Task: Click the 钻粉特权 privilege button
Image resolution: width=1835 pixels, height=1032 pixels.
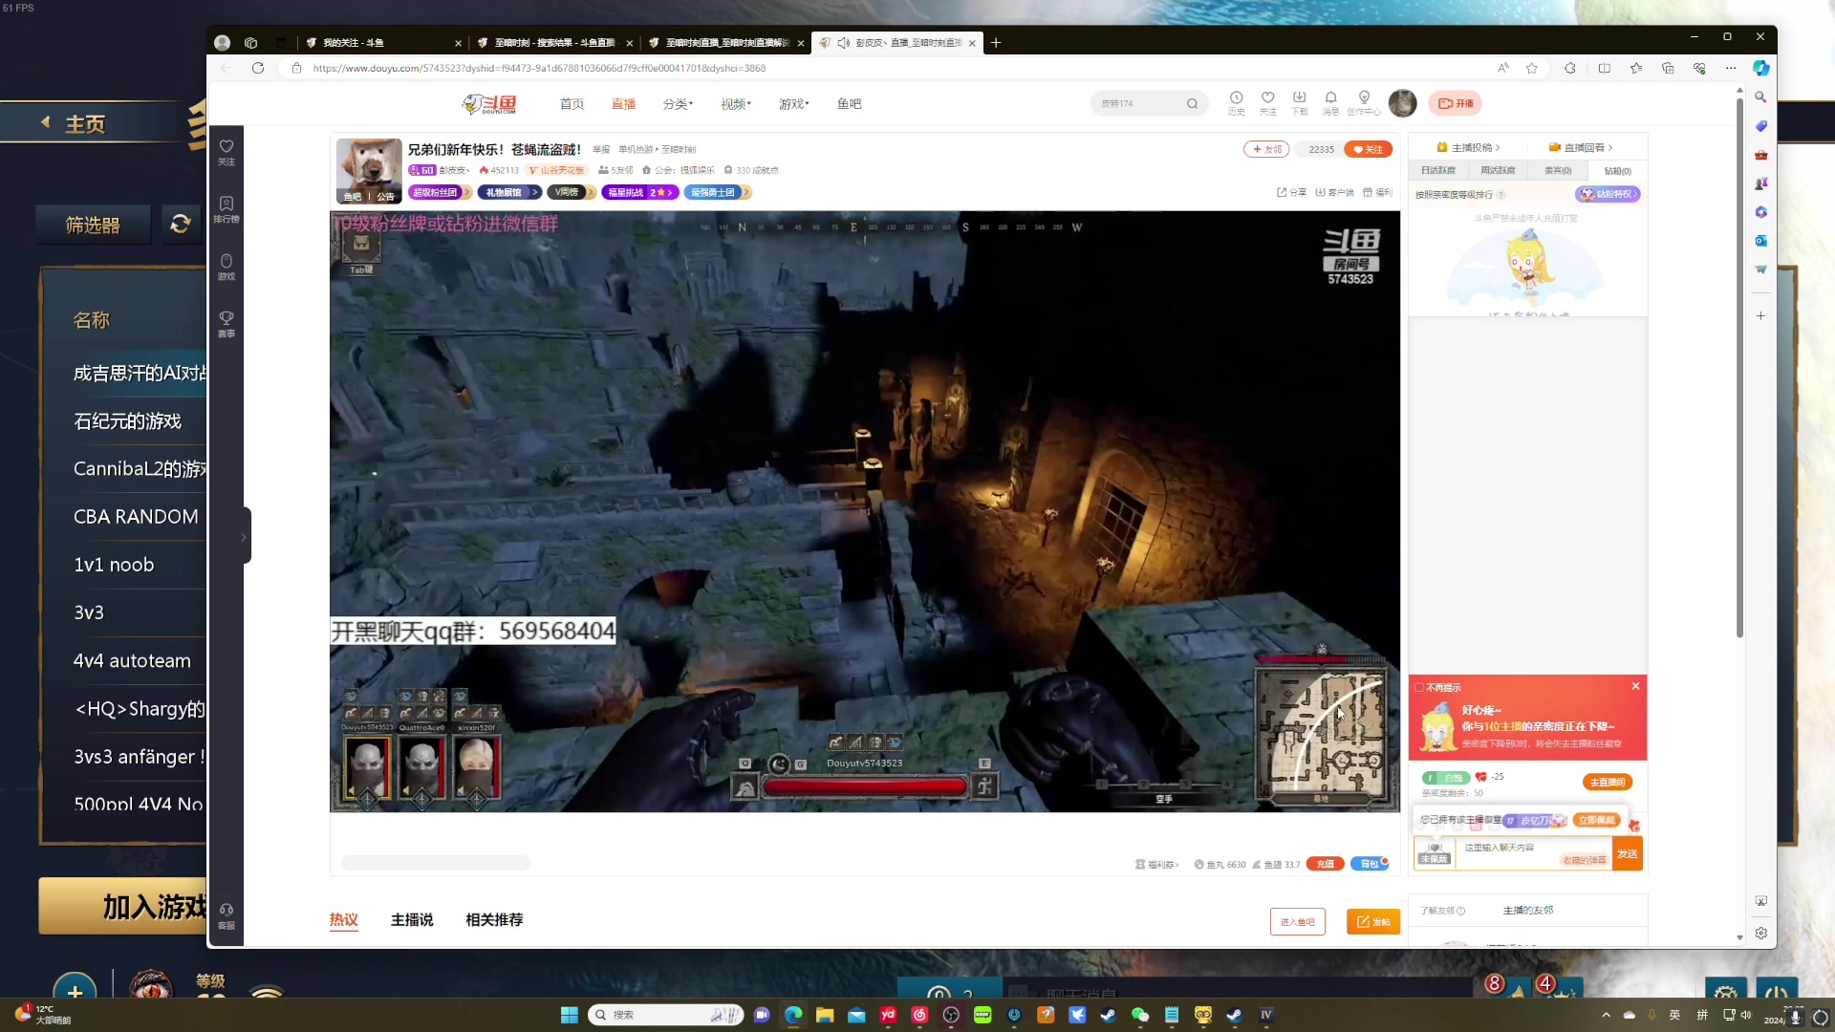Action: click(x=1608, y=194)
